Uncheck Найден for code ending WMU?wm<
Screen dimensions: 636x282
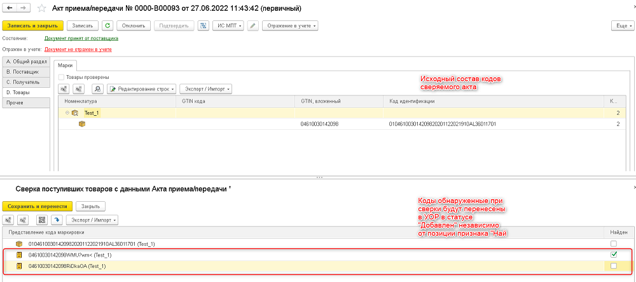coord(614,255)
